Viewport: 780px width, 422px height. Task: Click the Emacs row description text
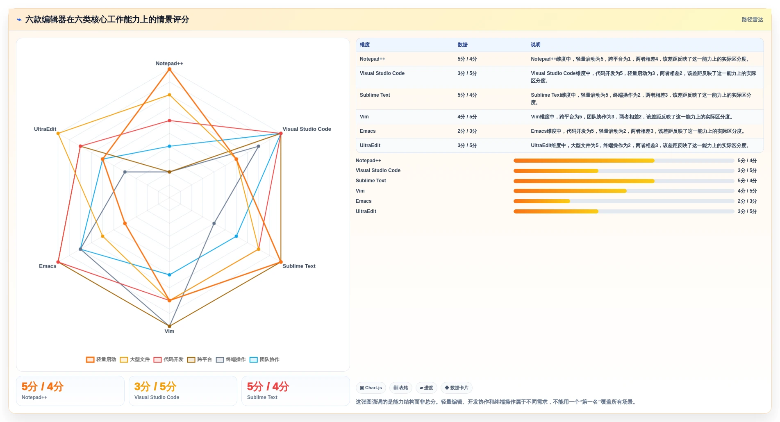[638, 131]
